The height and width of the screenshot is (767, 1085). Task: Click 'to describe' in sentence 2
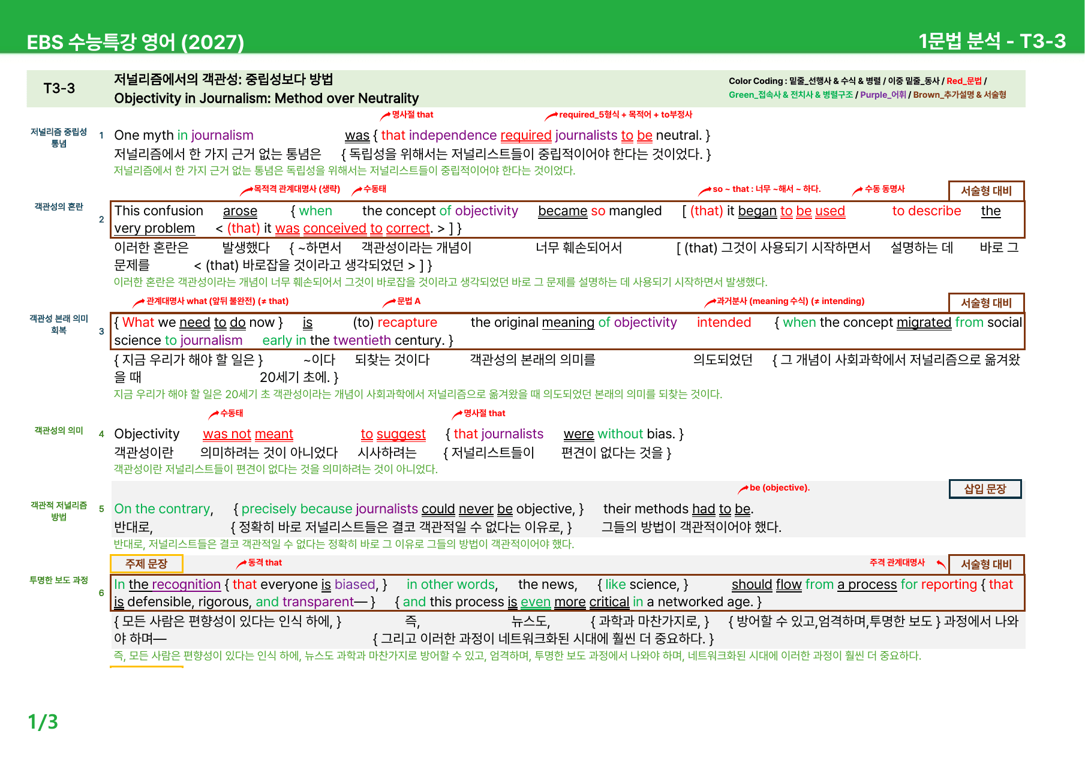pos(927,211)
